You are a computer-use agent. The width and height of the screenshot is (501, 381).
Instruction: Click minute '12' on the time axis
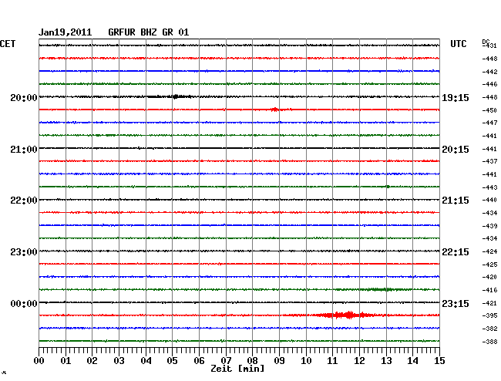point(359,360)
